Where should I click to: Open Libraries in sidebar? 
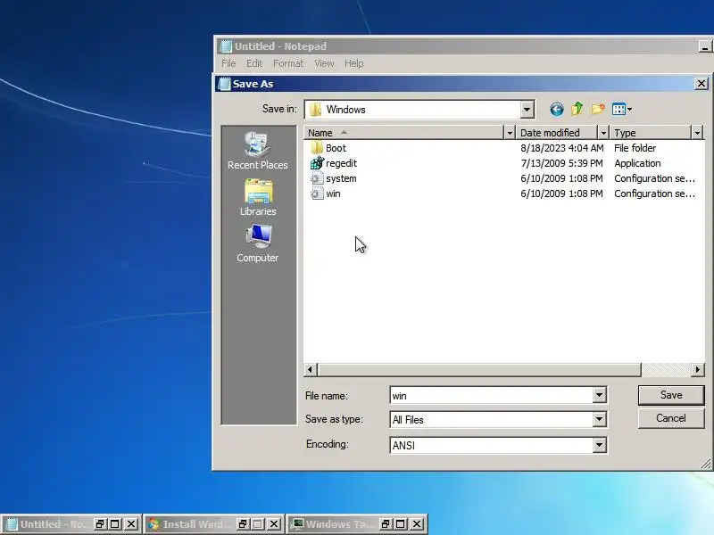(x=258, y=197)
